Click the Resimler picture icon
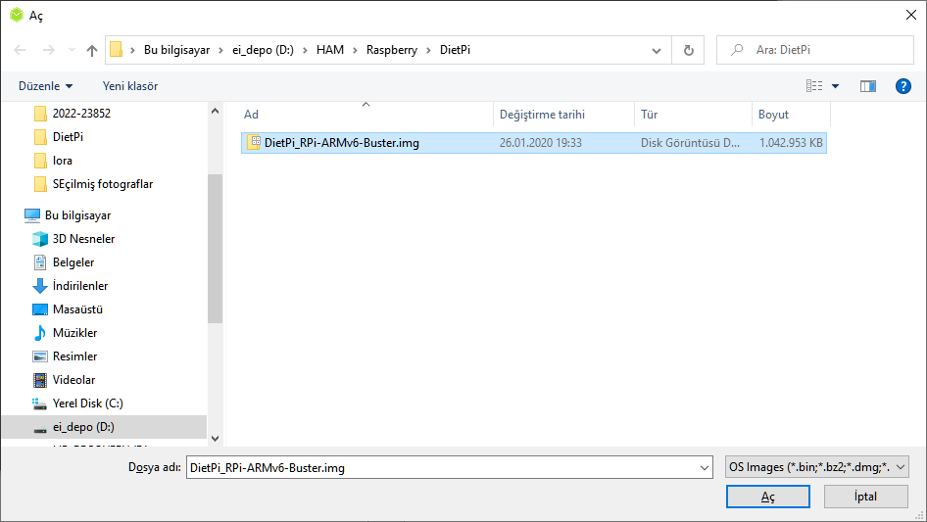 pos(40,356)
